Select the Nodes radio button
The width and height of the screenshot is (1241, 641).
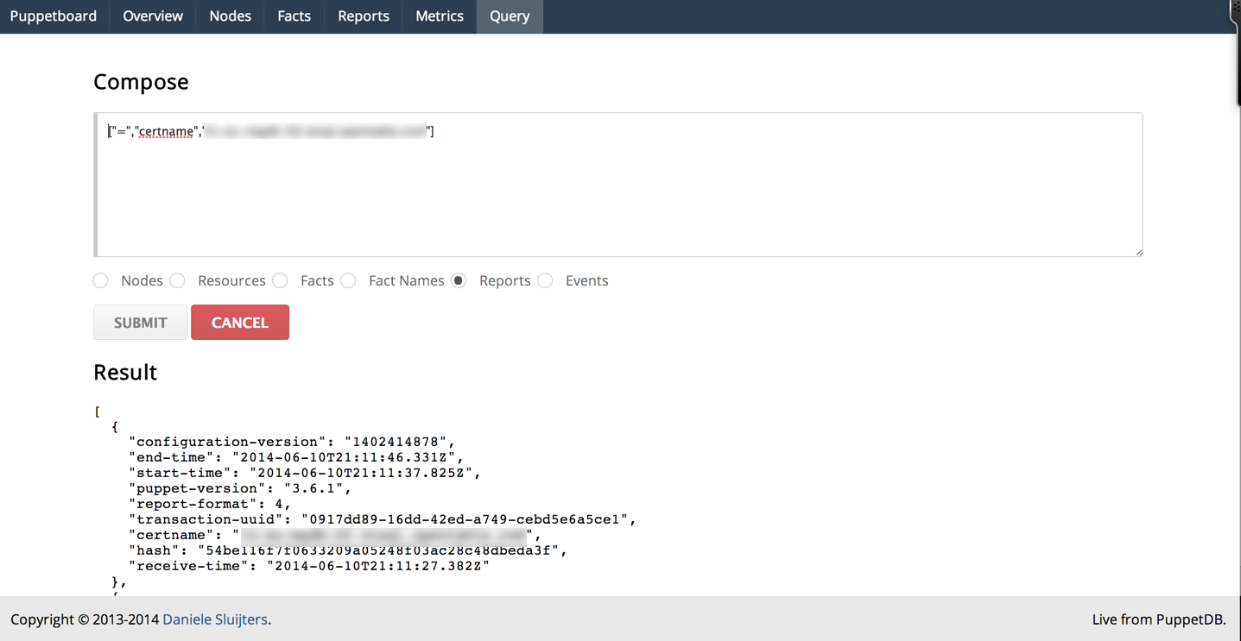101,280
